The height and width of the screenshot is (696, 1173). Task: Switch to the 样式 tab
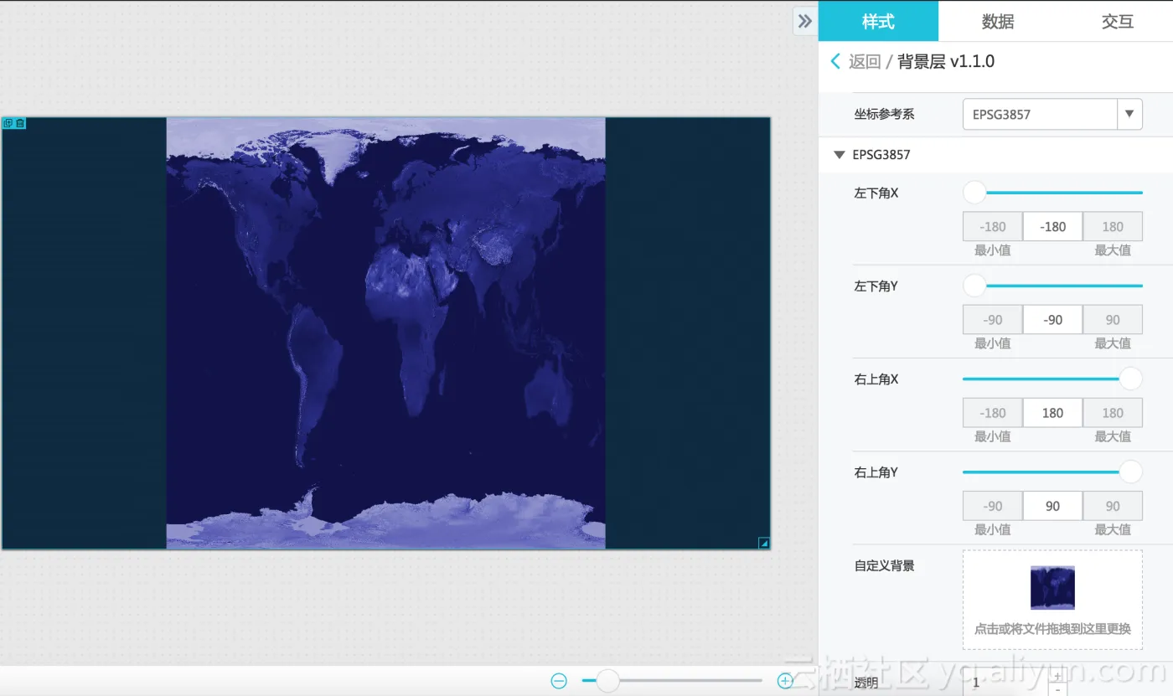(x=878, y=21)
